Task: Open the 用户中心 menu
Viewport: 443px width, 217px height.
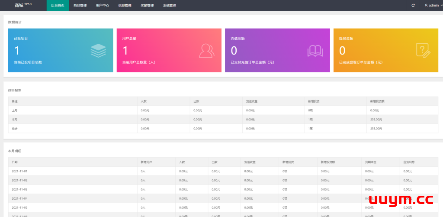Action: [x=103, y=6]
